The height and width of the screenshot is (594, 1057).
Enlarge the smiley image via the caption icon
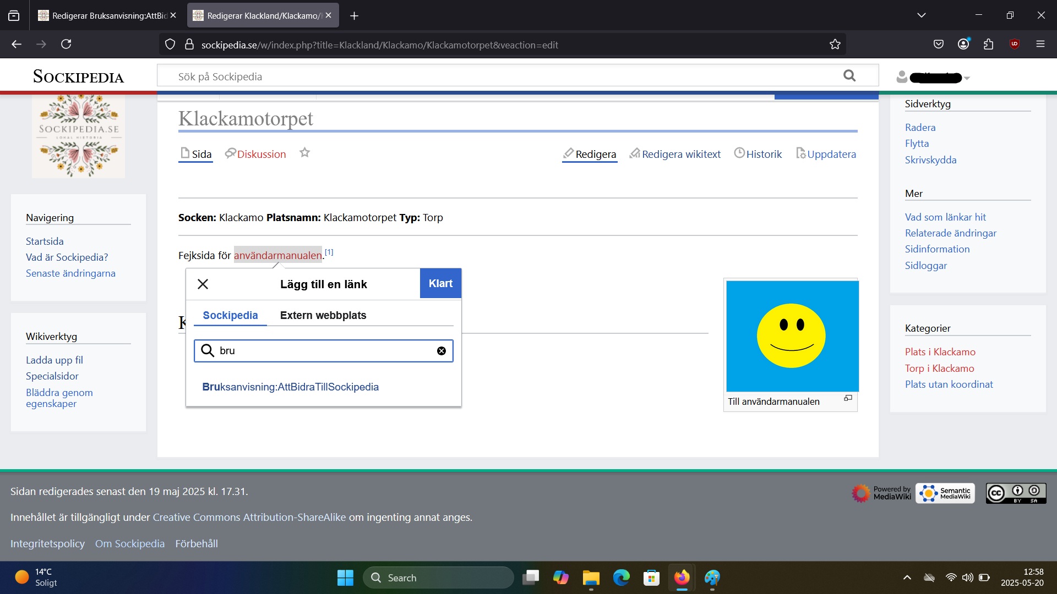[x=848, y=398]
